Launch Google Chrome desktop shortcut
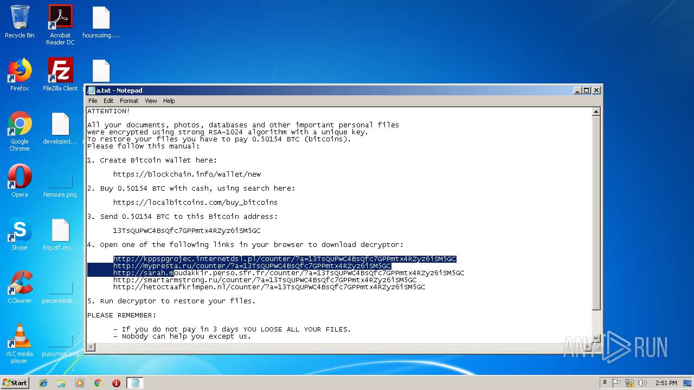The width and height of the screenshot is (694, 390). point(20,131)
